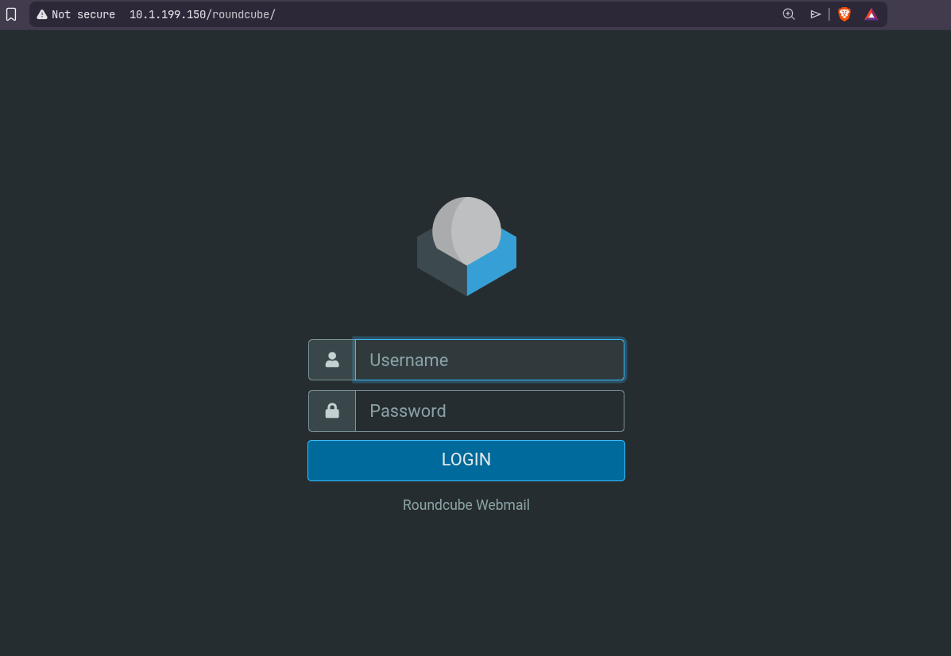Click the gray sphere in the Roundcube logo
This screenshot has height=656, width=951.
pyautogui.click(x=469, y=226)
